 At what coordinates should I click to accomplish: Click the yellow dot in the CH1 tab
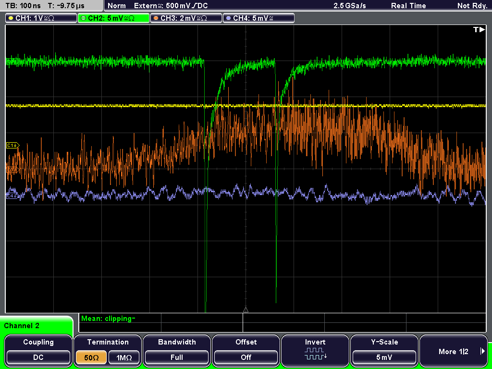coord(11,18)
